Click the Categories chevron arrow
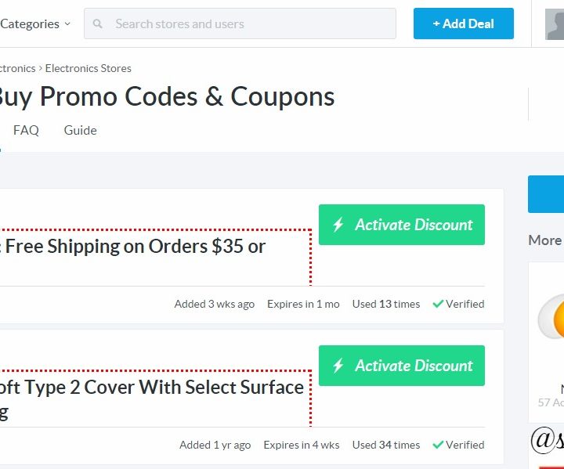 pyautogui.click(x=67, y=24)
